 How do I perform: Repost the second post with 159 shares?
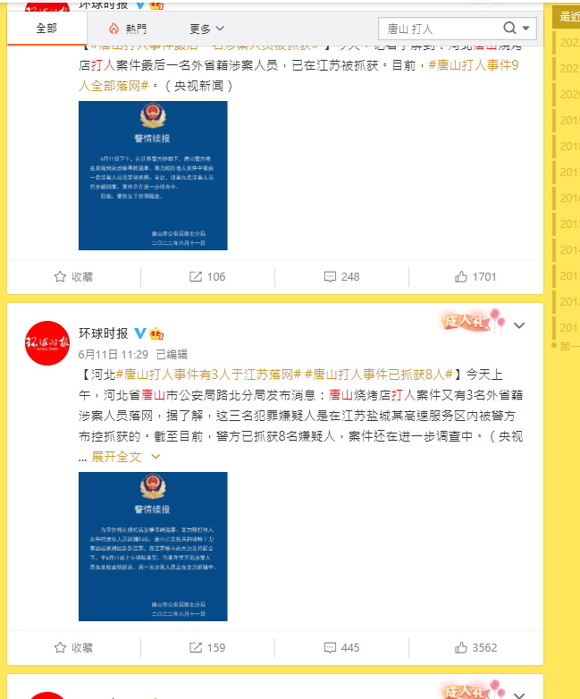(x=207, y=648)
